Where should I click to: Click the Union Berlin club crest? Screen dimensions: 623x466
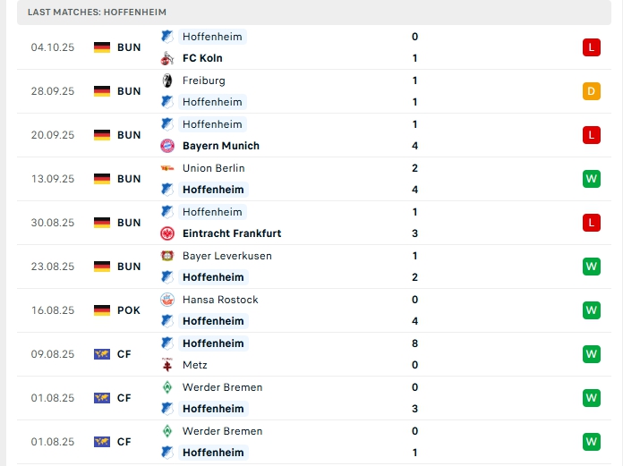(x=166, y=168)
